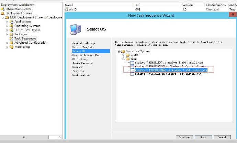Go to the Select Template wizard step

coord(83,47)
